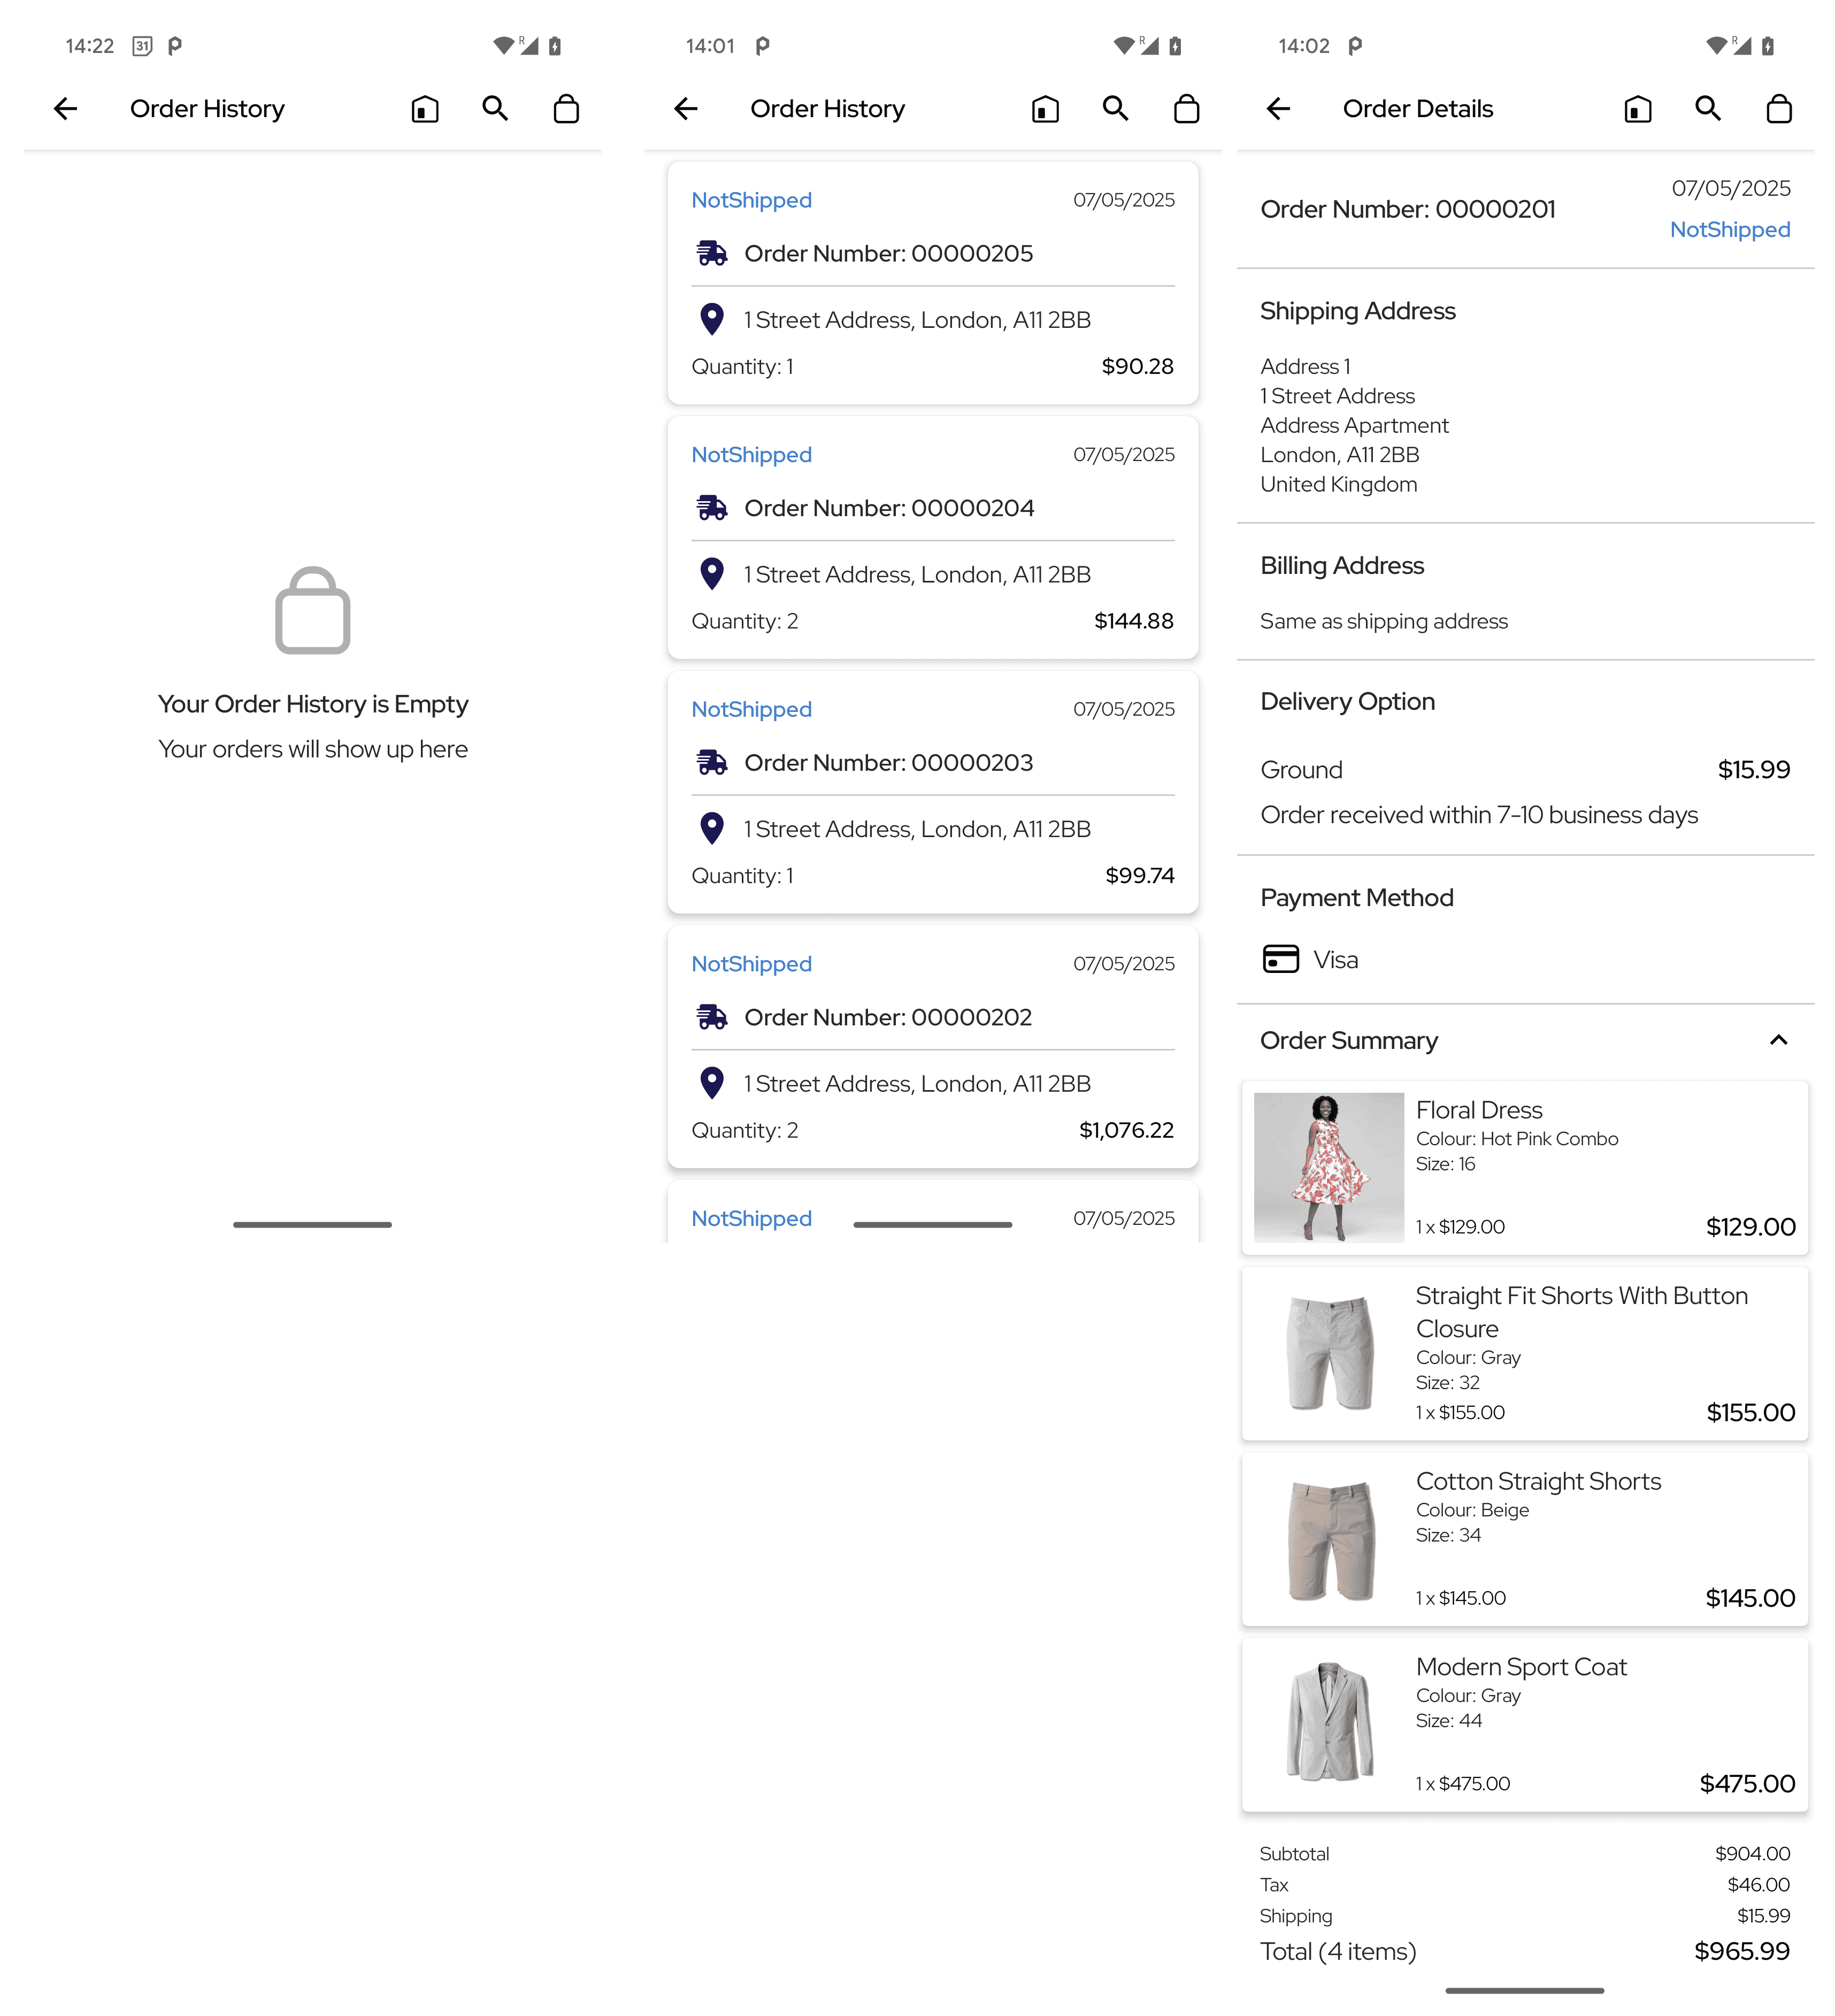This screenshot has width=1835, height=2016.
Task: Open shopping bag on Order Details screen
Action: click(1779, 109)
